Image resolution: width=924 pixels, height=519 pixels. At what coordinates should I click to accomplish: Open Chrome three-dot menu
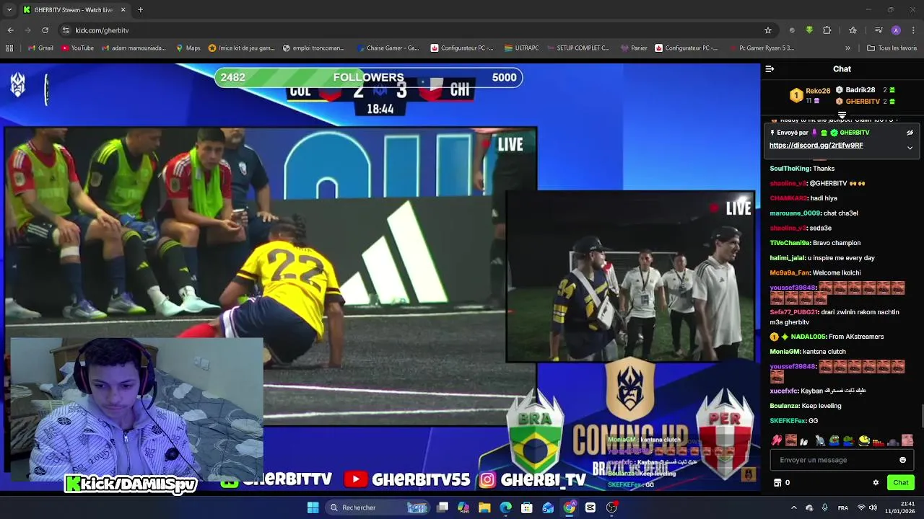pos(914,30)
